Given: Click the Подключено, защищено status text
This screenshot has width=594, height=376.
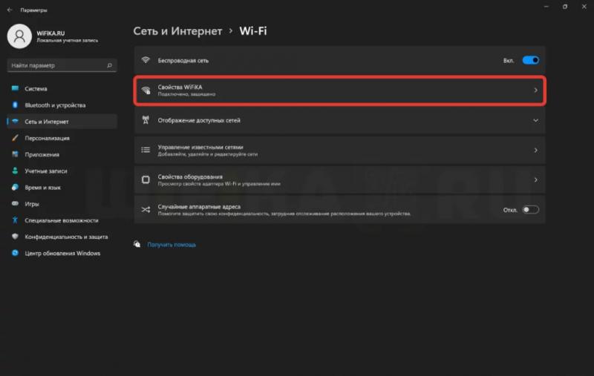Looking at the screenshot, I should click(x=186, y=94).
